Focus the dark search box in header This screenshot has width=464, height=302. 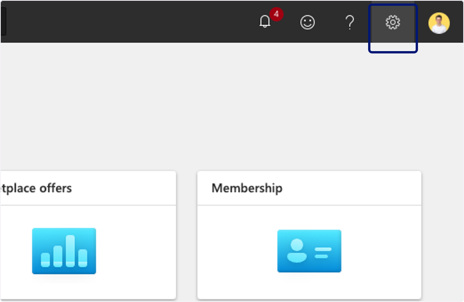pyautogui.click(x=3, y=22)
